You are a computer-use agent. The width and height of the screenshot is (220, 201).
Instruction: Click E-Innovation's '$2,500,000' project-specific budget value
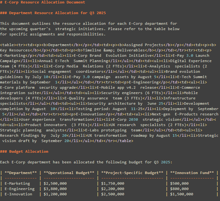[x=113, y=194]
